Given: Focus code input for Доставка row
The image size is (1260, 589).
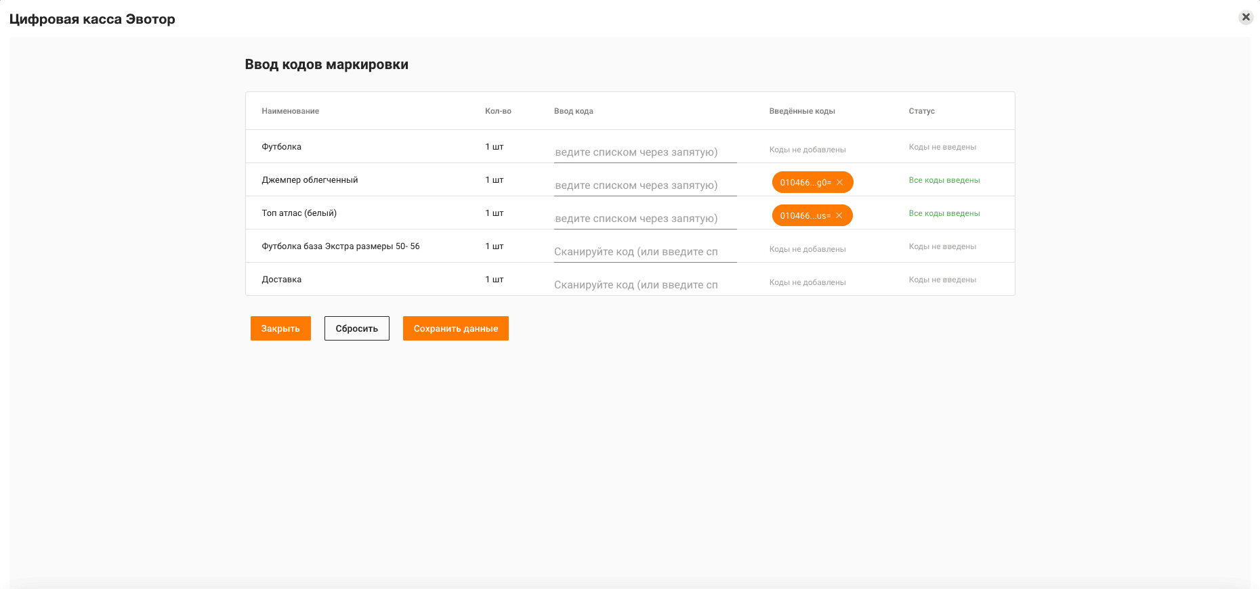Looking at the screenshot, I should coord(645,285).
